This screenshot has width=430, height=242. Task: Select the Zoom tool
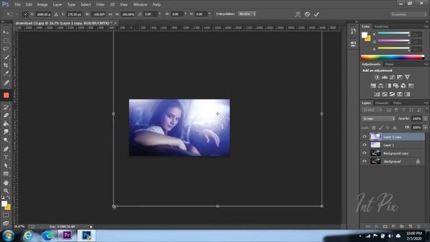point(6,191)
